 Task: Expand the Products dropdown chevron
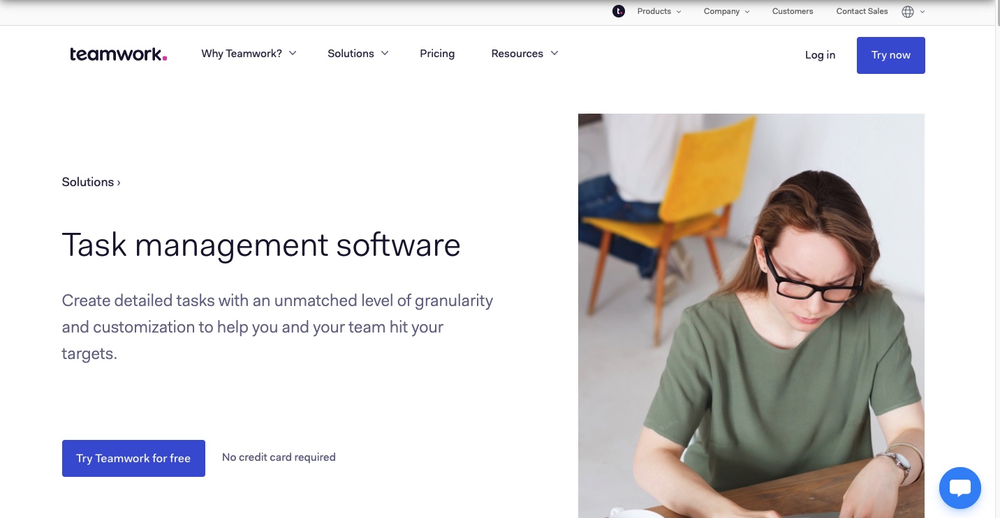(x=679, y=12)
